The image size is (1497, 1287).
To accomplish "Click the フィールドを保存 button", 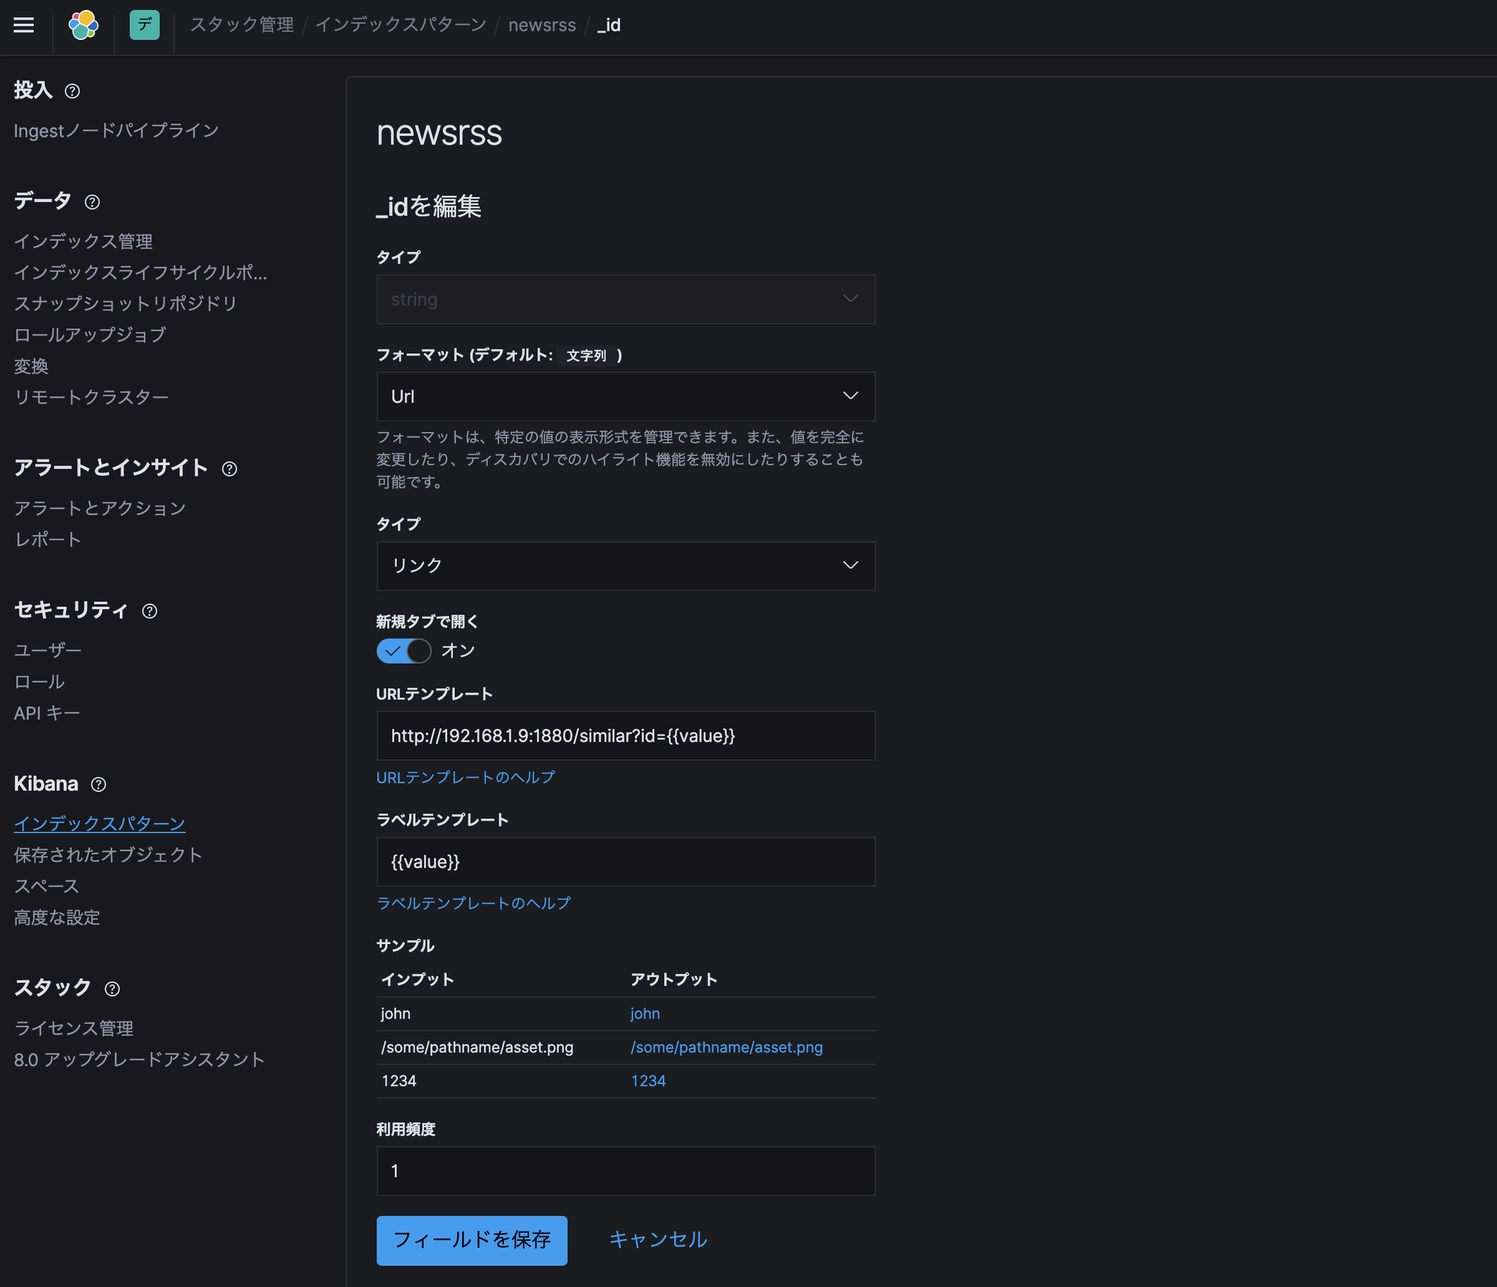I will (x=471, y=1241).
